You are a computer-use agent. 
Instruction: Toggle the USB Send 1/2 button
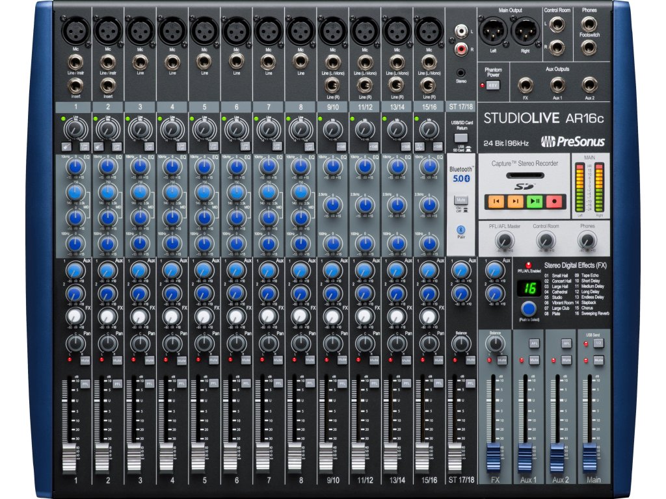click(598, 343)
